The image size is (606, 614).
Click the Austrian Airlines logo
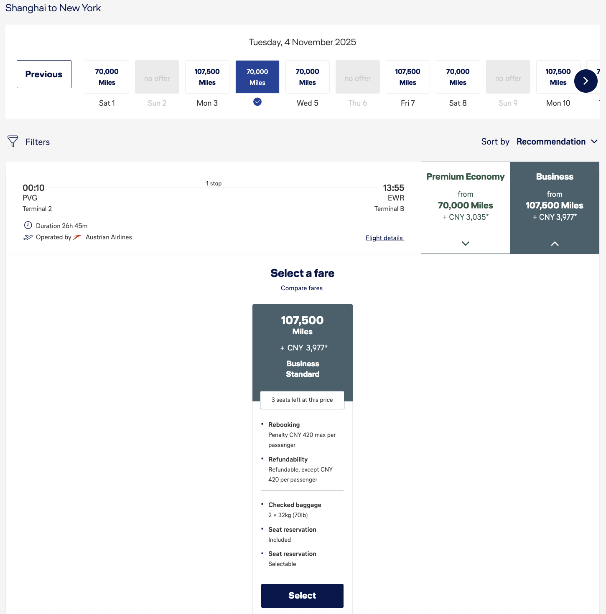coord(78,237)
